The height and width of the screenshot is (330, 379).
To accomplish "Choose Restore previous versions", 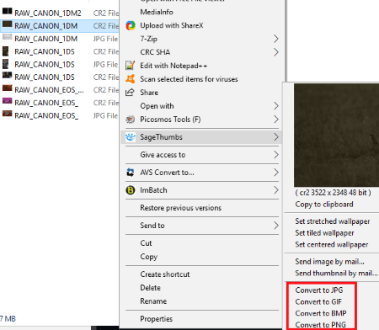I will click(181, 208).
